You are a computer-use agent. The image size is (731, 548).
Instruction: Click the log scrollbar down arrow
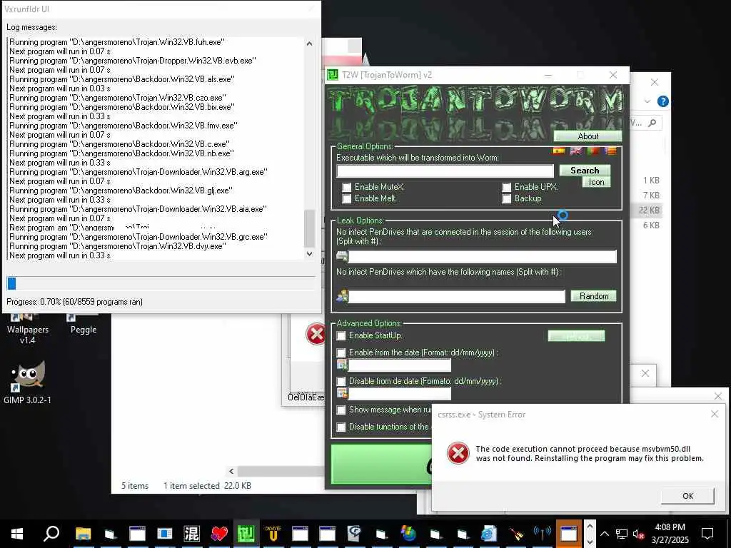tap(309, 254)
